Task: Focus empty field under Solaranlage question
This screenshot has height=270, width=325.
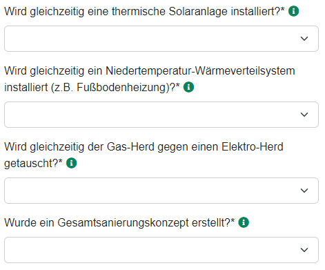Action: (x=161, y=39)
